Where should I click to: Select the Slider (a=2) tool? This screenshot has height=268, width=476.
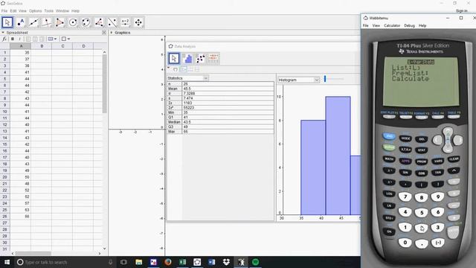(x=125, y=22)
